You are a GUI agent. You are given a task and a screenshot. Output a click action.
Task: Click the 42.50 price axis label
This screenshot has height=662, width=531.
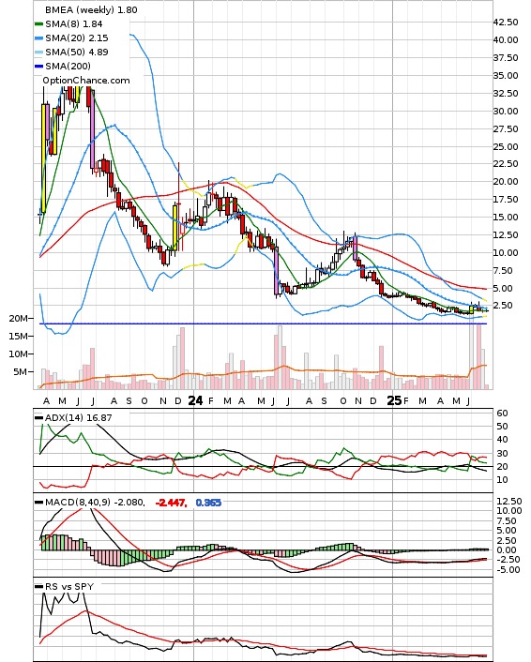506,22
